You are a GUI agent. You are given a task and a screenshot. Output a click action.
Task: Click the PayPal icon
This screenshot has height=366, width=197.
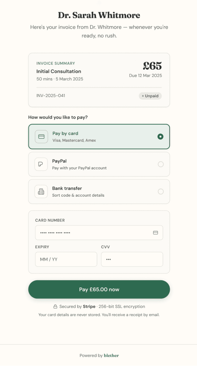tap(41, 164)
